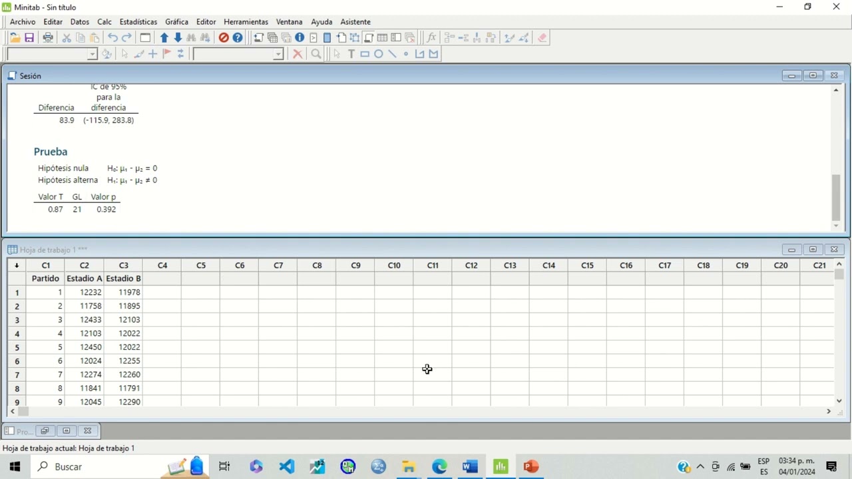852x479 pixels.
Task: Click the Partido column name cell
Action: coord(45,279)
